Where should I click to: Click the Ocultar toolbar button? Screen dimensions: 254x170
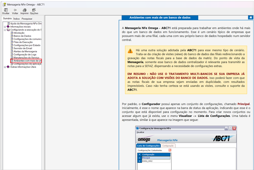pos(6,11)
